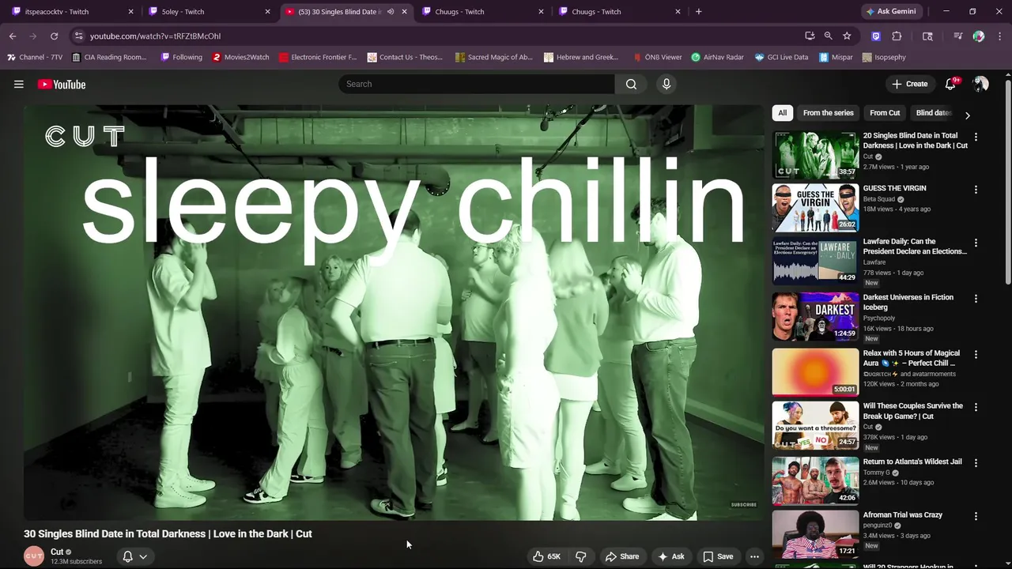
Task: Click the Ask button below the video
Action: [670, 556]
